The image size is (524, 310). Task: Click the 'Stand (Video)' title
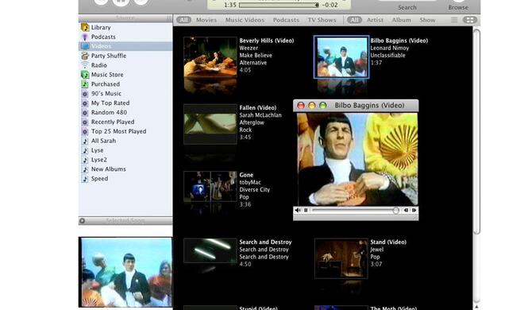pyautogui.click(x=388, y=242)
